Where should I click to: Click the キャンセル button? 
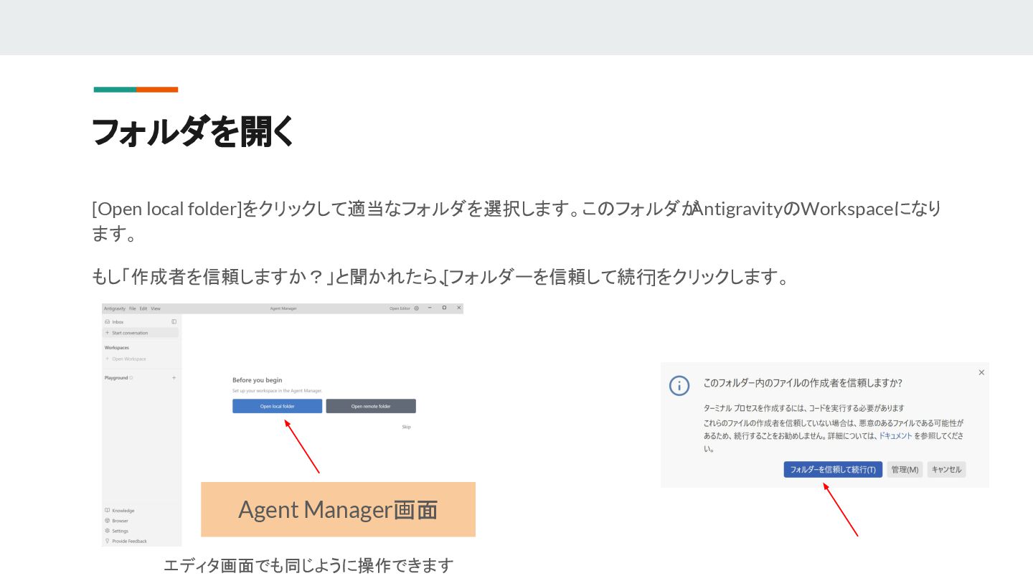pyautogui.click(x=946, y=470)
